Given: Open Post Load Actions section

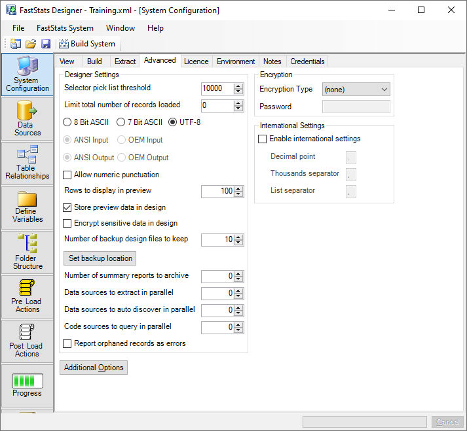Looking at the screenshot, I should click(x=27, y=341).
